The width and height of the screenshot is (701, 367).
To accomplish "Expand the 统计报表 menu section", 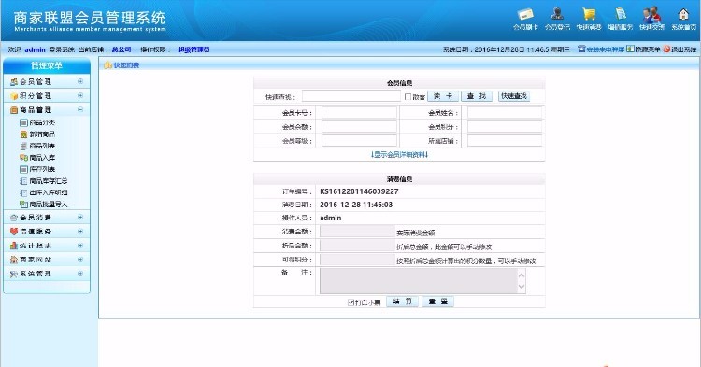I will coord(80,245).
